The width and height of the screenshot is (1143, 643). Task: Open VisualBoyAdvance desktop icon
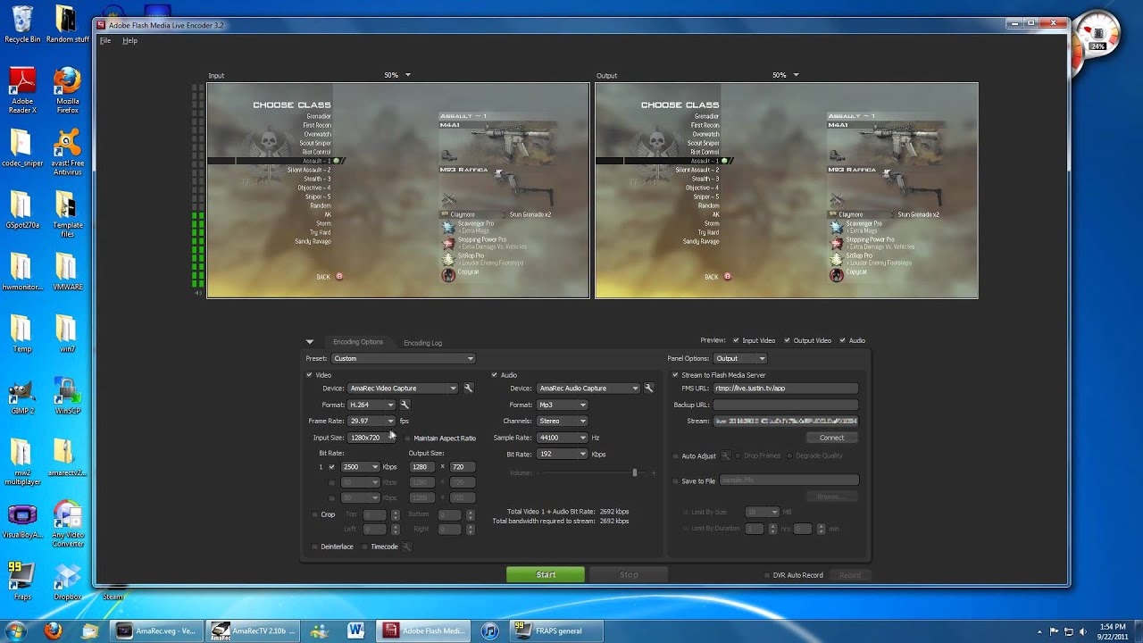tap(22, 522)
